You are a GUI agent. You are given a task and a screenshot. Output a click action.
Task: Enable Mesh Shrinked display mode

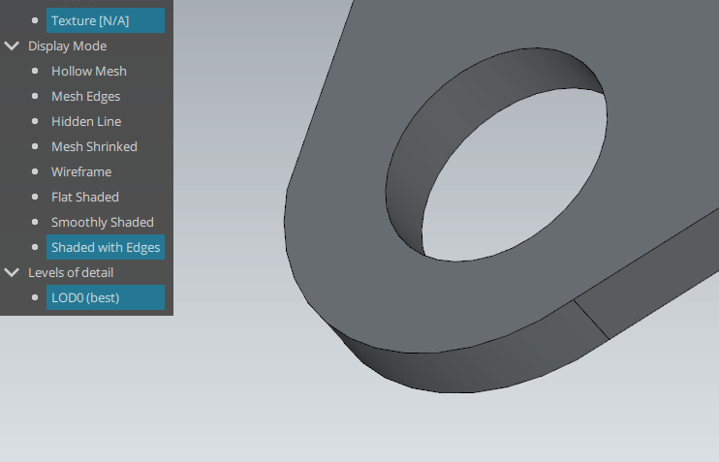94,146
